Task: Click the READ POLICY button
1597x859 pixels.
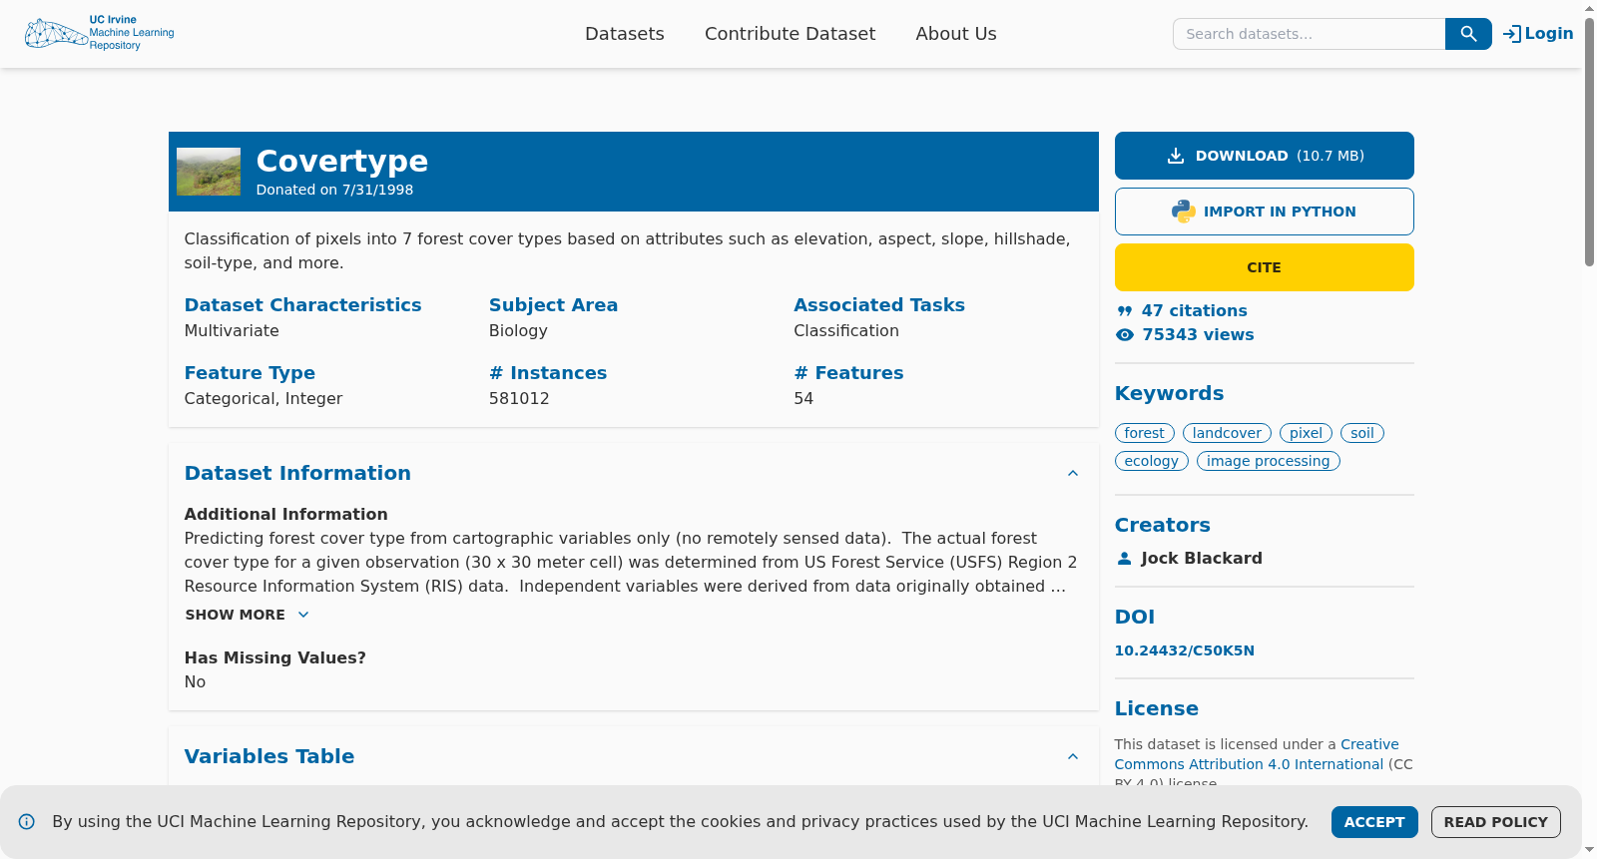Action: pyautogui.click(x=1496, y=822)
